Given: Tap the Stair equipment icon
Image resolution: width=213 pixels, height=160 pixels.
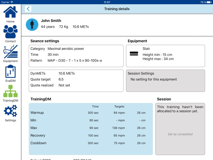Looking at the screenshot, I should tap(134, 53).
